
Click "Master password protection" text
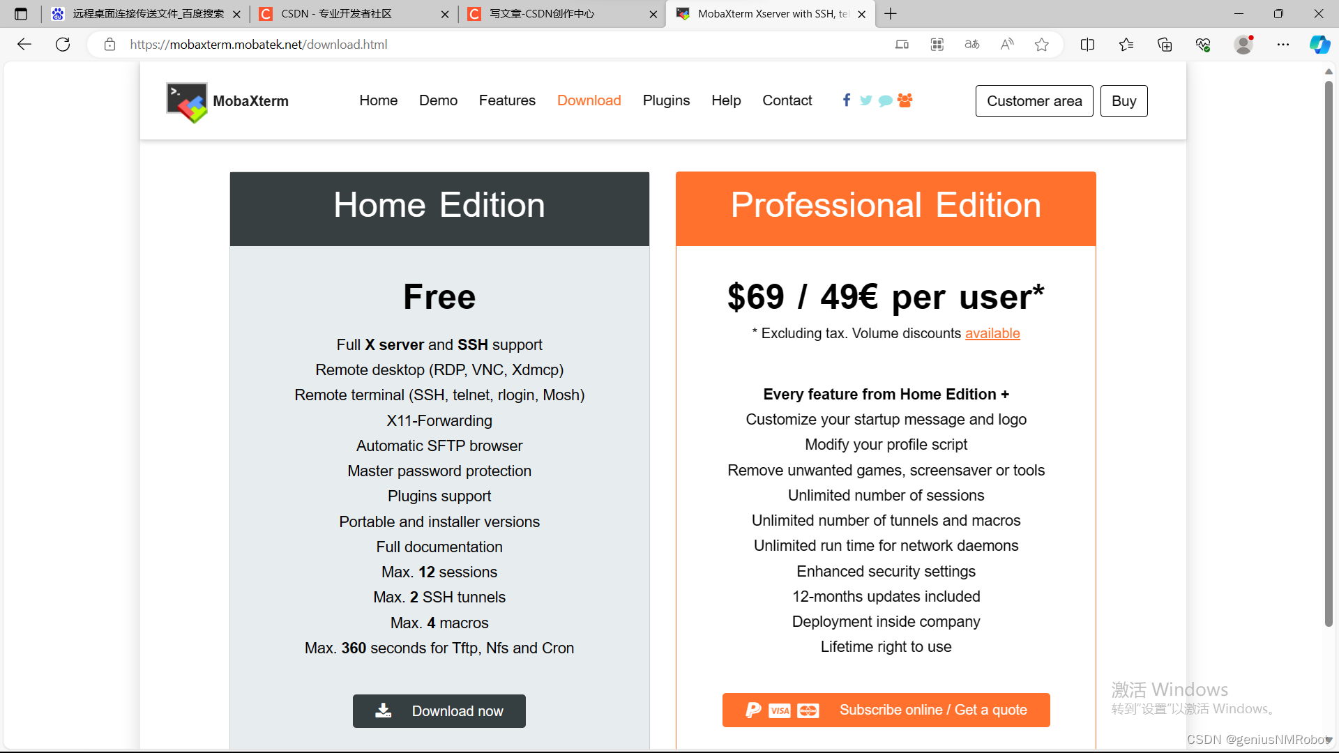[439, 471]
